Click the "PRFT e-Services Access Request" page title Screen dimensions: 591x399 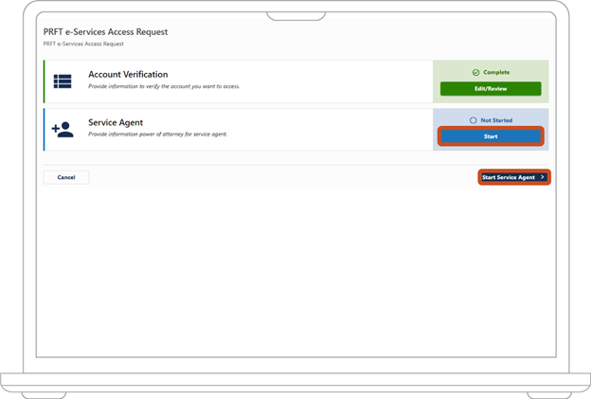click(x=105, y=31)
